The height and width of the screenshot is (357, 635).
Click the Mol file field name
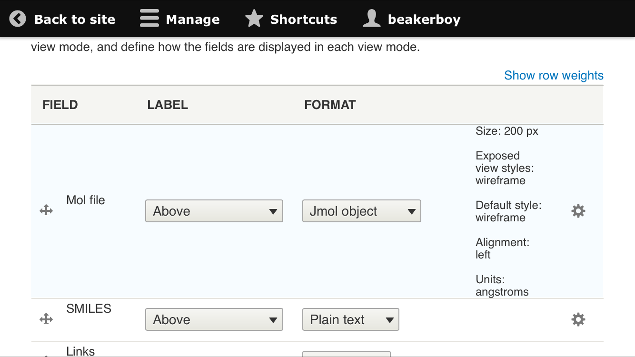[x=86, y=200]
